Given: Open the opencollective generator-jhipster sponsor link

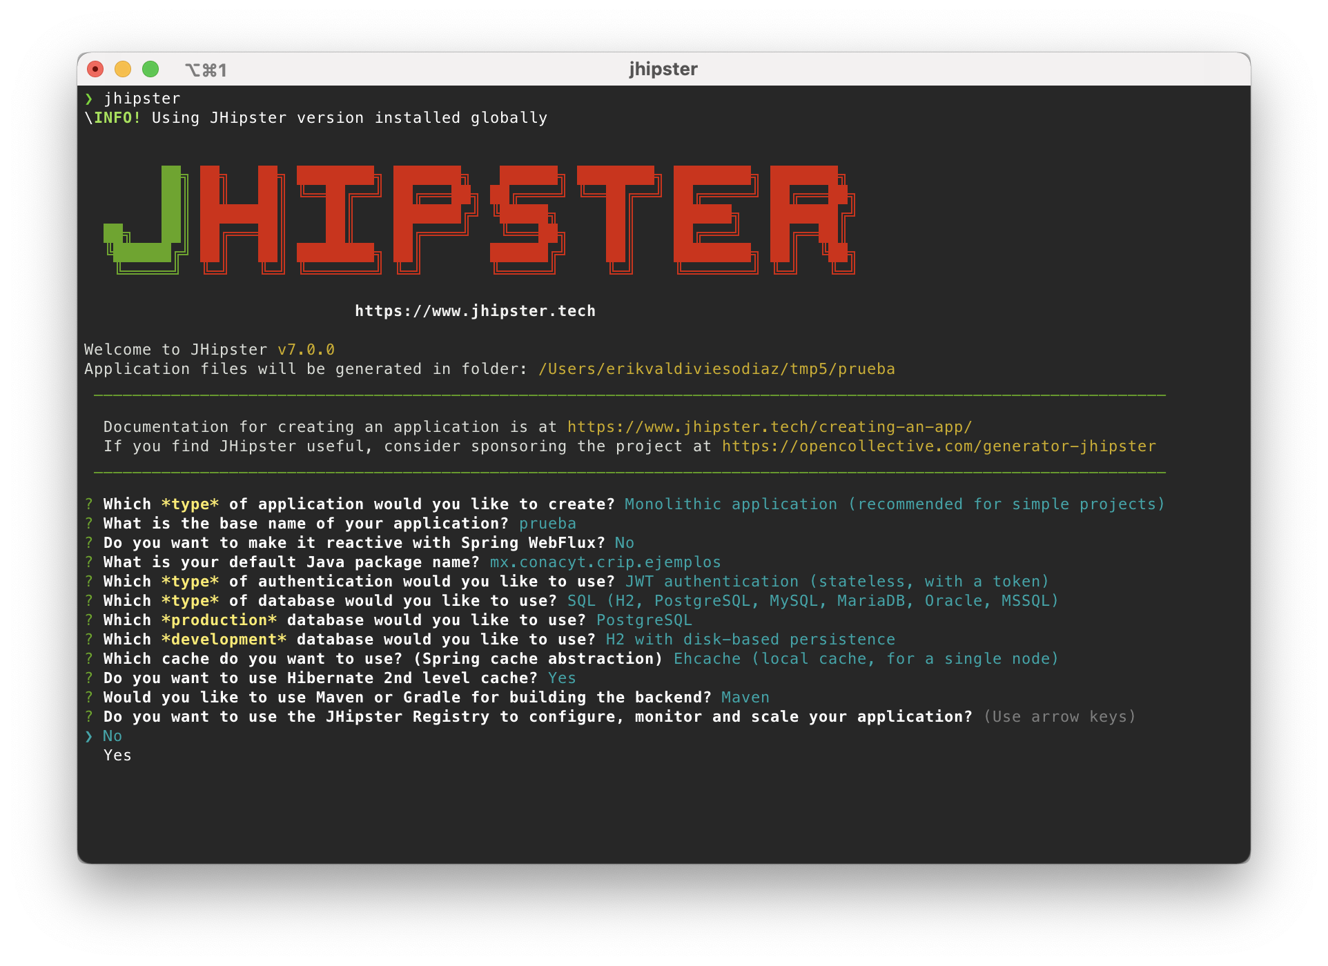Looking at the screenshot, I should tap(939, 446).
